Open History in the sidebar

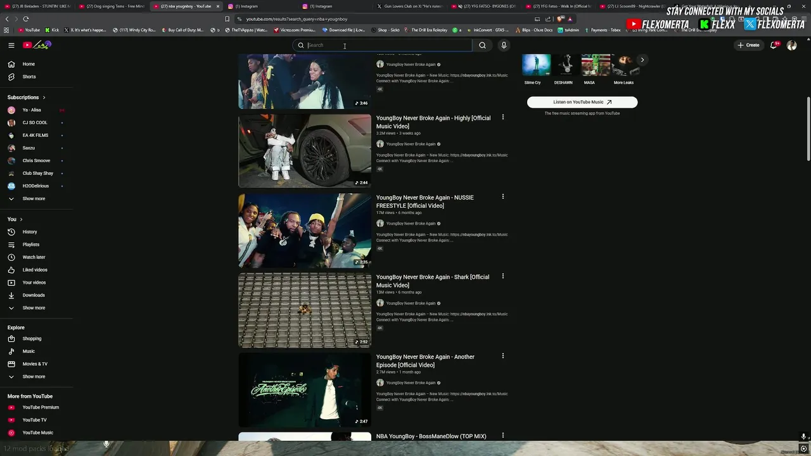tap(37, 232)
